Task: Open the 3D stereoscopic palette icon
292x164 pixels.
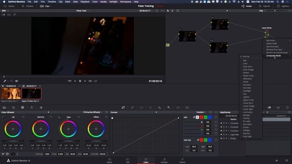Action: pos(187,108)
